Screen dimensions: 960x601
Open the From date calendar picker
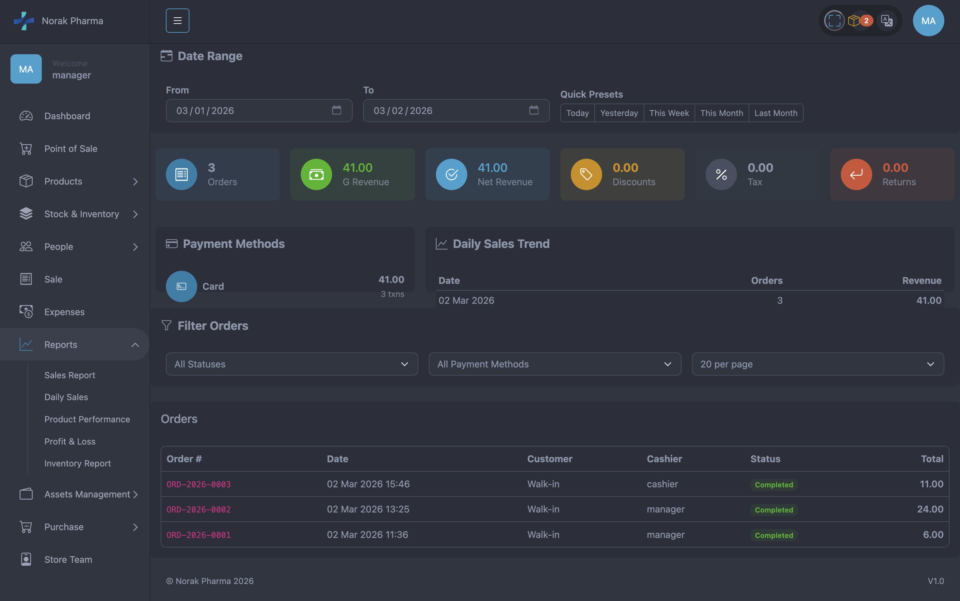(337, 110)
